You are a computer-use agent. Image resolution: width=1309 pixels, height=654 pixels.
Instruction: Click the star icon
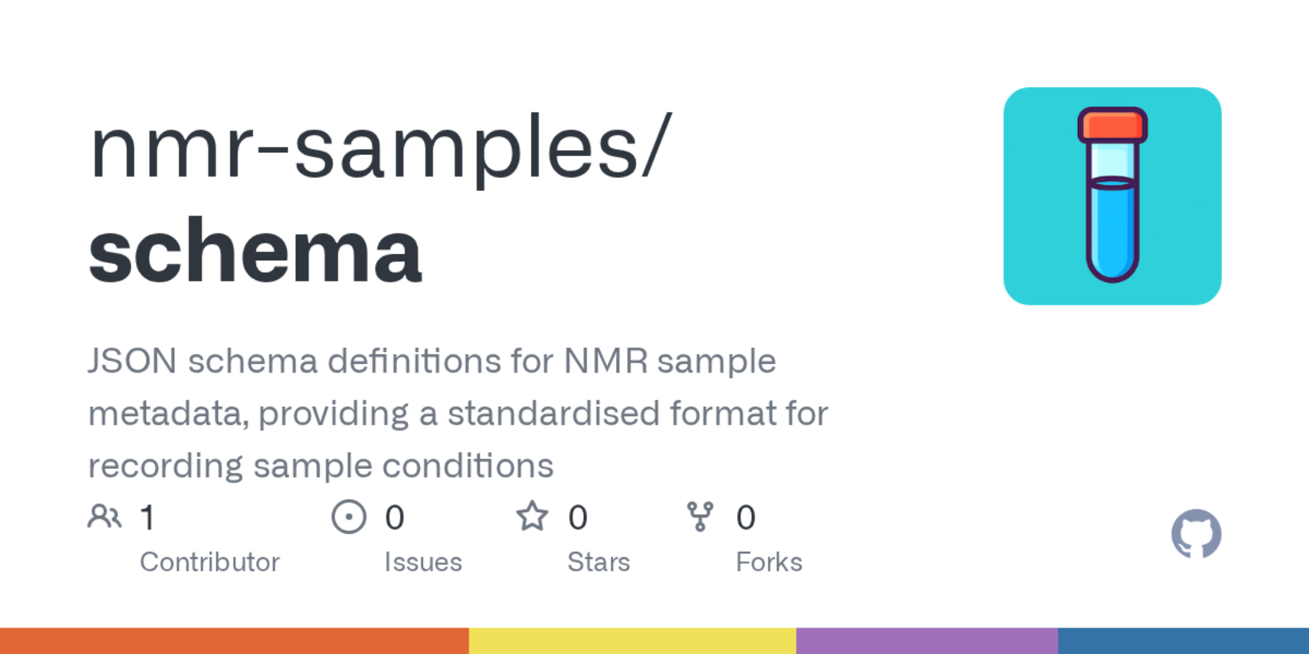pos(532,517)
